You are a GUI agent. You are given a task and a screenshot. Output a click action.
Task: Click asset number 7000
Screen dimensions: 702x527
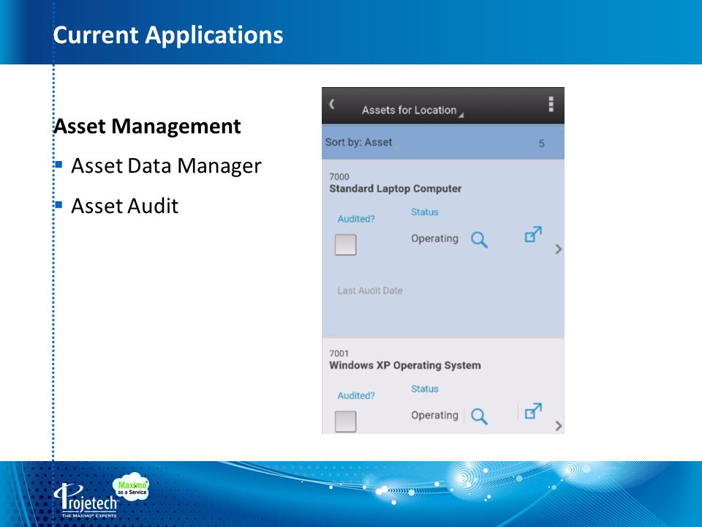point(339,176)
